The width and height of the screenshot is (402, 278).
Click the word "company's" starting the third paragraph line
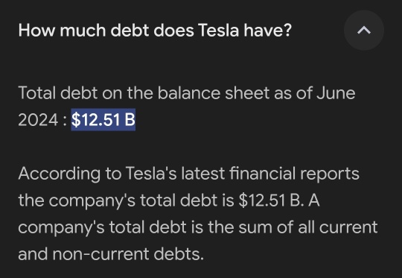click(x=61, y=228)
